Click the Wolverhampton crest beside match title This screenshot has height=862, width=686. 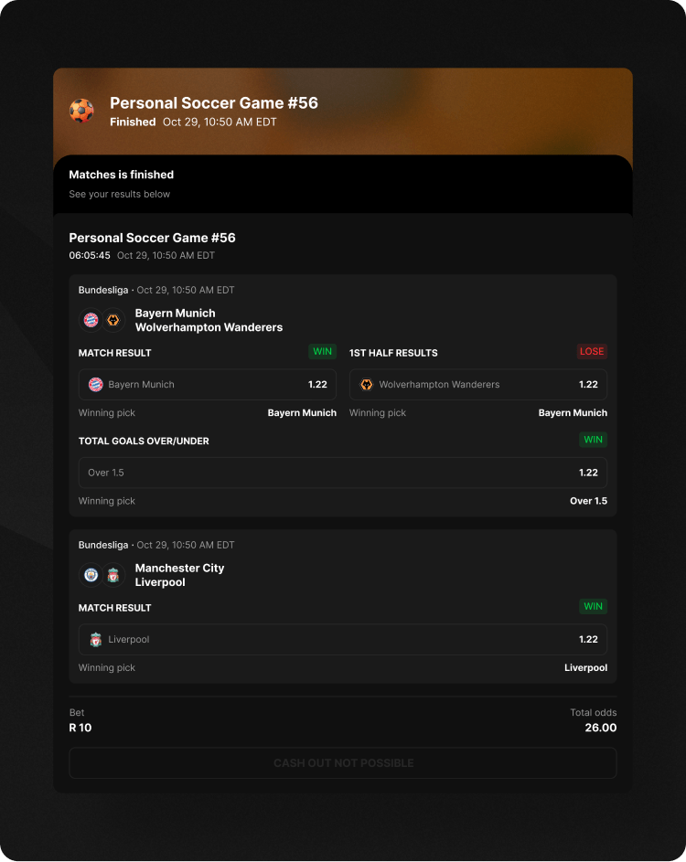[x=113, y=320]
